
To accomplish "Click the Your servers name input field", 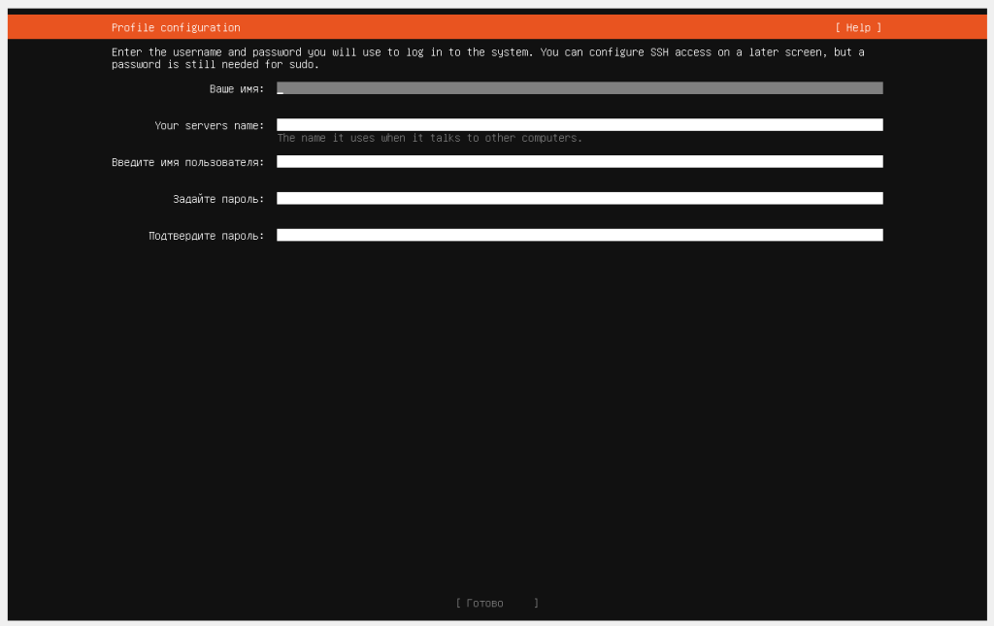I will [580, 125].
